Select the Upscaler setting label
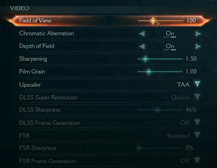 [x=30, y=85]
